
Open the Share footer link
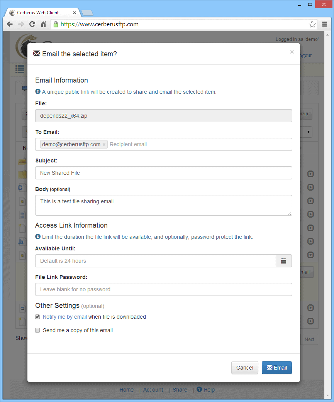[180, 390]
